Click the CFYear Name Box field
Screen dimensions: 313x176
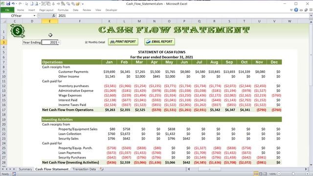tap(17, 16)
